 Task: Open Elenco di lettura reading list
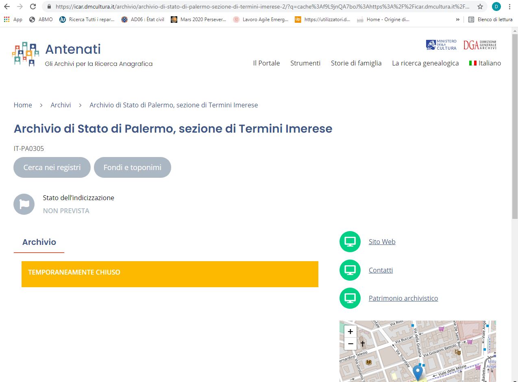click(x=490, y=19)
